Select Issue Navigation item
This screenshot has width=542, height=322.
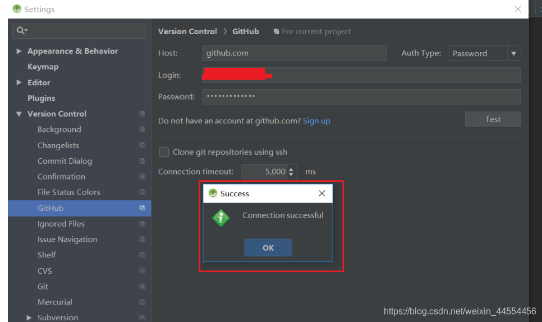tap(67, 240)
